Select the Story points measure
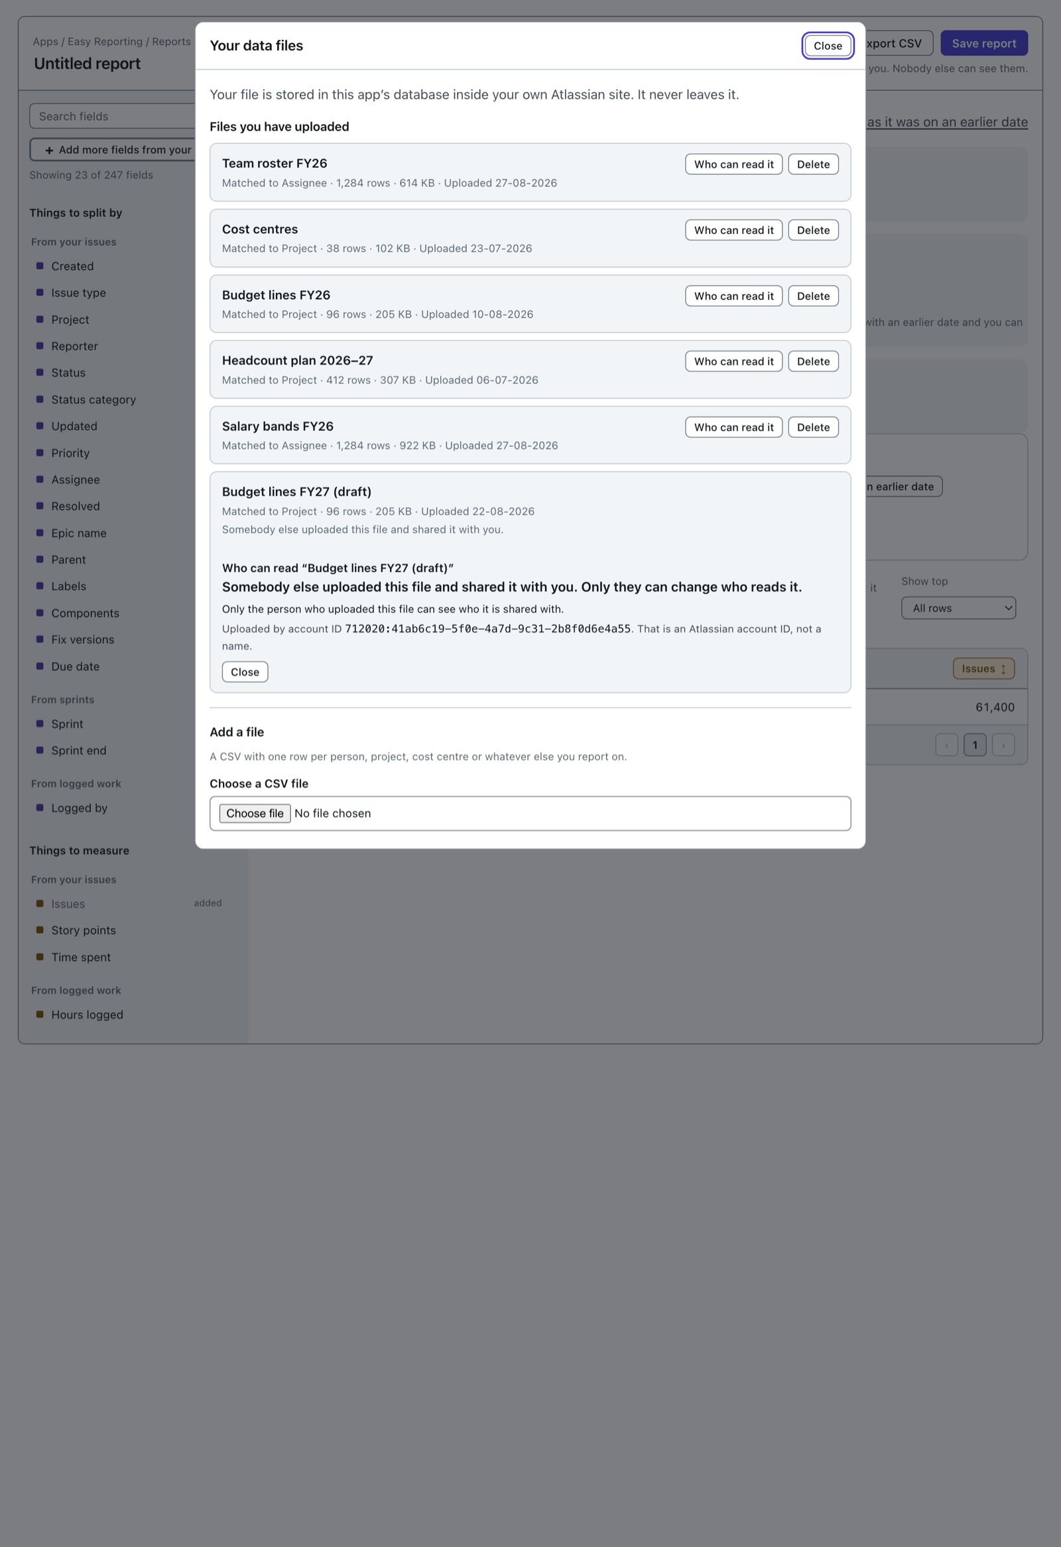This screenshot has width=1061, height=1547. [x=83, y=930]
